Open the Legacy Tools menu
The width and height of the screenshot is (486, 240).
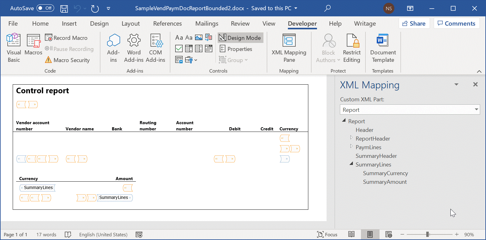pos(191,60)
